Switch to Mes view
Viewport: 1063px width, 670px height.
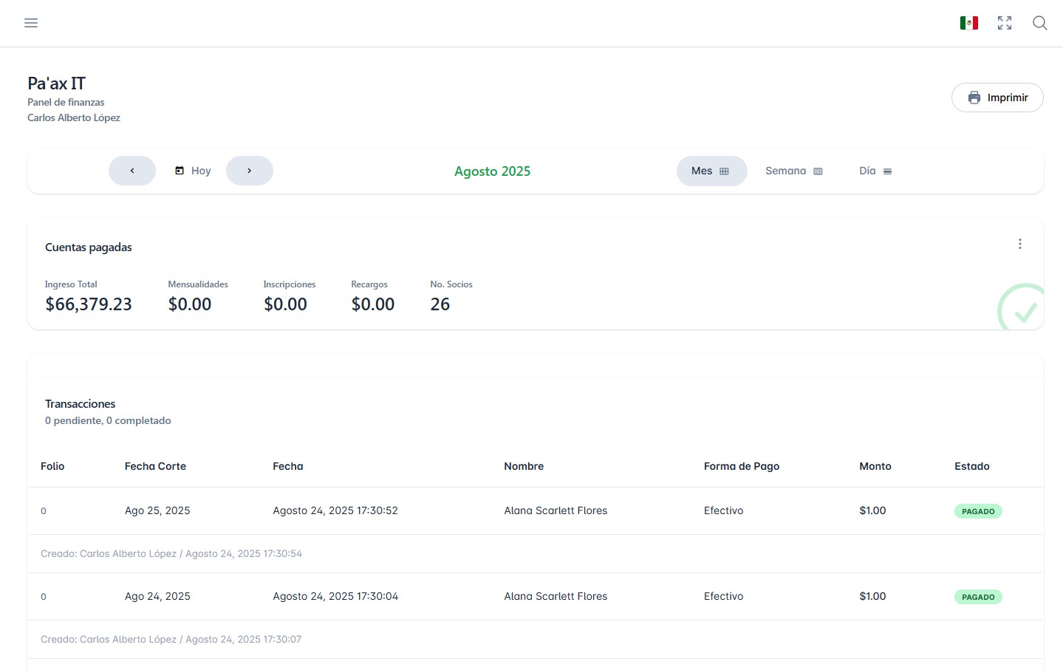point(711,171)
